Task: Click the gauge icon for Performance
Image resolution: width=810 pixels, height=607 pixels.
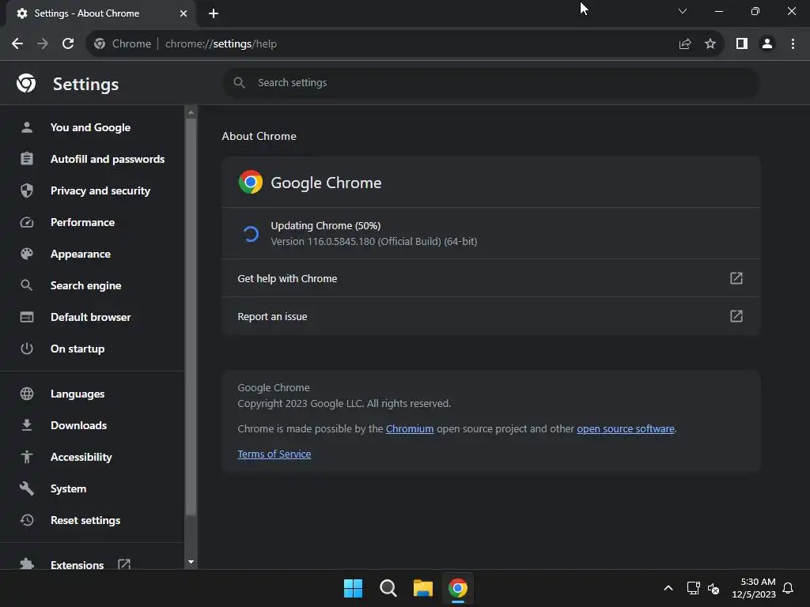Action: pyautogui.click(x=27, y=222)
